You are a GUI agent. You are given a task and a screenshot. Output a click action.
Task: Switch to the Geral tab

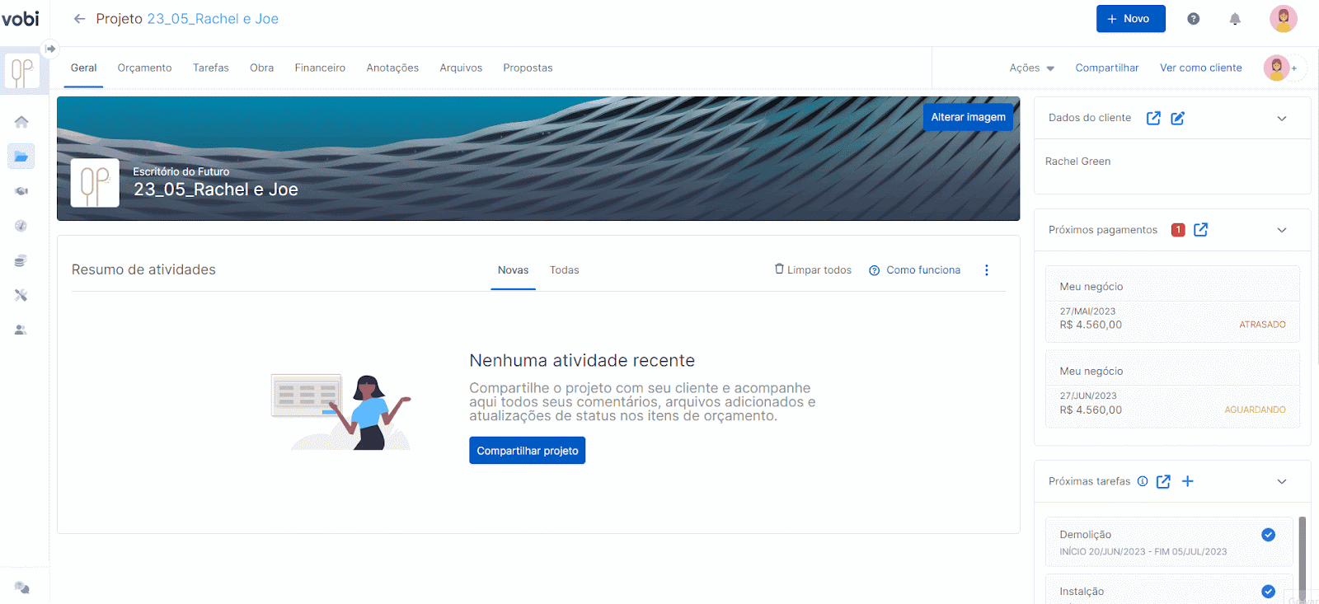(83, 68)
